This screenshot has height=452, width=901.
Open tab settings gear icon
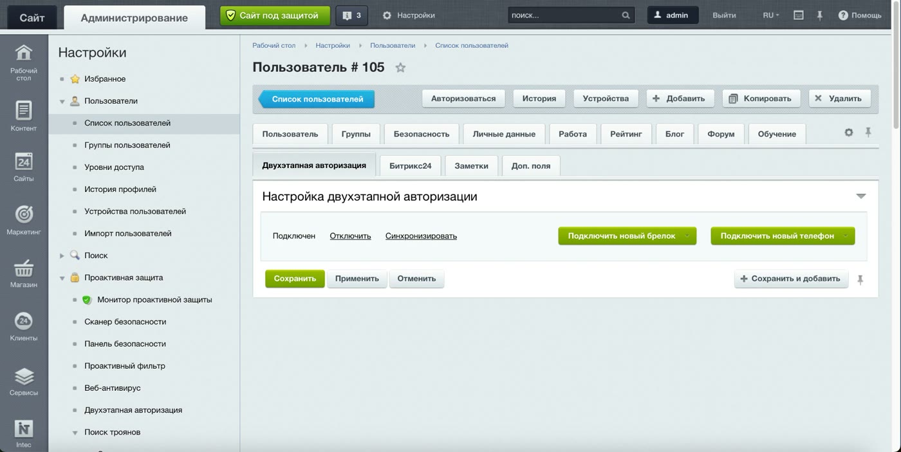pos(849,132)
